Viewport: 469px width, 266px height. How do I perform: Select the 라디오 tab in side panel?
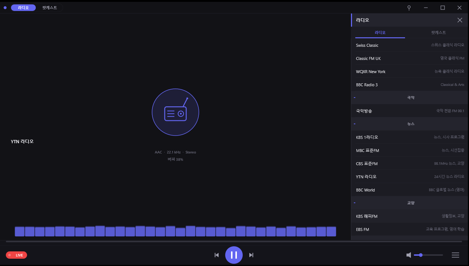[x=380, y=33]
